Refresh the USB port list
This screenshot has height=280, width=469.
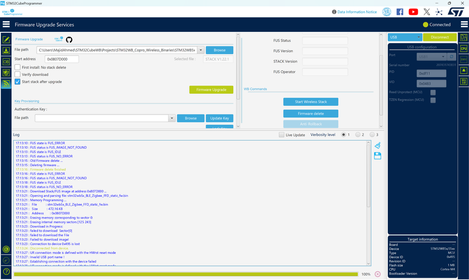click(451, 56)
